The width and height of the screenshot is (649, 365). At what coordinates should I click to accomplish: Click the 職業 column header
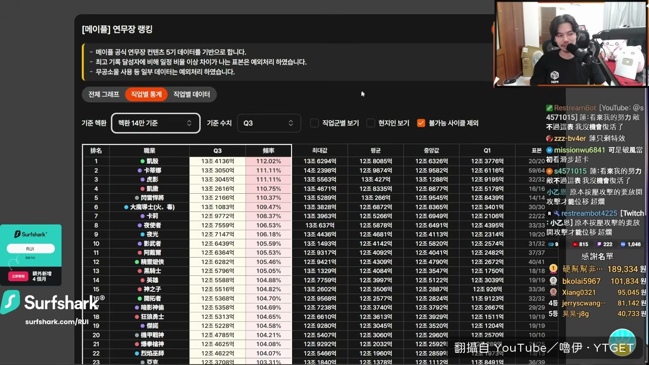coord(150,151)
